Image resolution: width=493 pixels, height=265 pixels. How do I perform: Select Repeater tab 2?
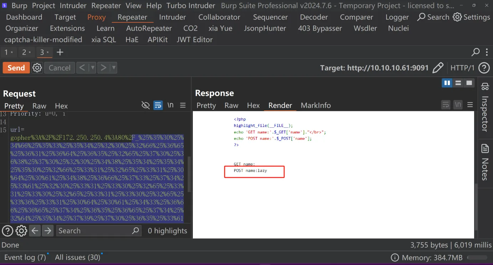[x=24, y=52]
